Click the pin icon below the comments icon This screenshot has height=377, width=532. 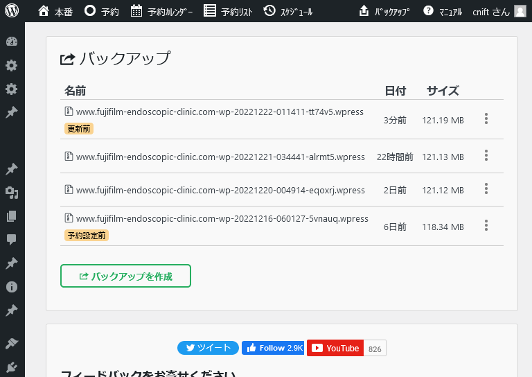click(12, 263)
